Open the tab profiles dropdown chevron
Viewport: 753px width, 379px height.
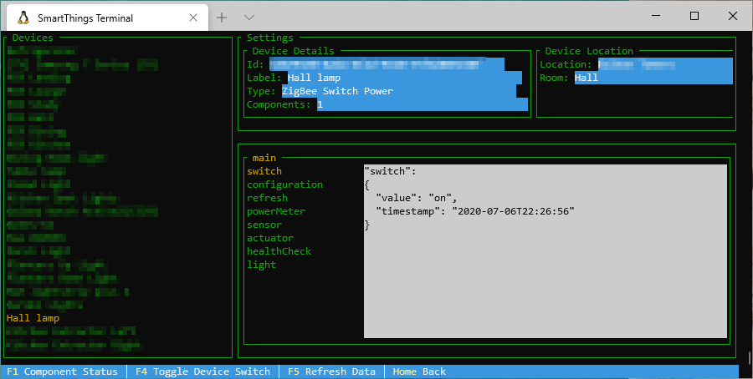tap(248, 18)
